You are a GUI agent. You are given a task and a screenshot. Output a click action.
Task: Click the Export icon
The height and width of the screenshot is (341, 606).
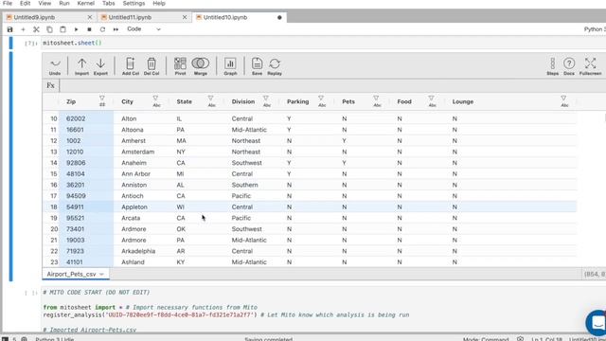[x=100, y=66]
